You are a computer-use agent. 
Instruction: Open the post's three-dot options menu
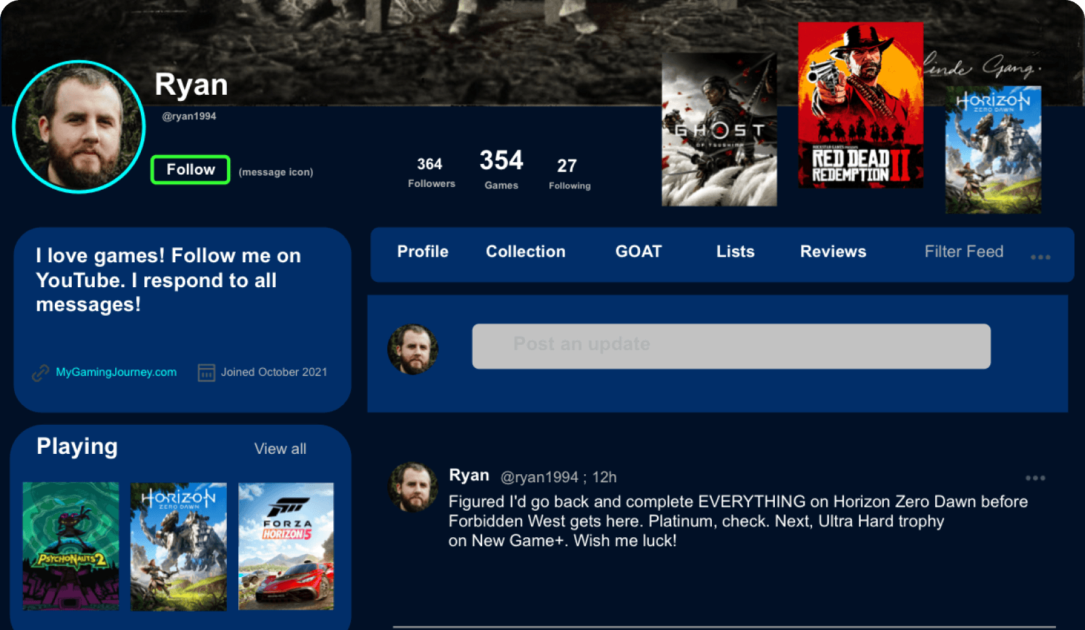pos(1035,478)
